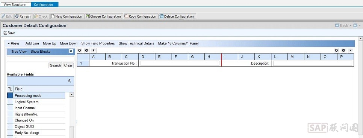
Task: Click the Forward arrow icon
Action: [x=355, y=25]
